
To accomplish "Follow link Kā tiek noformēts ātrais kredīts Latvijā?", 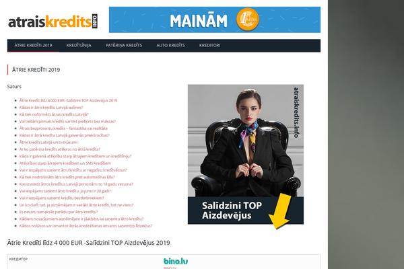I will point(54,114).
